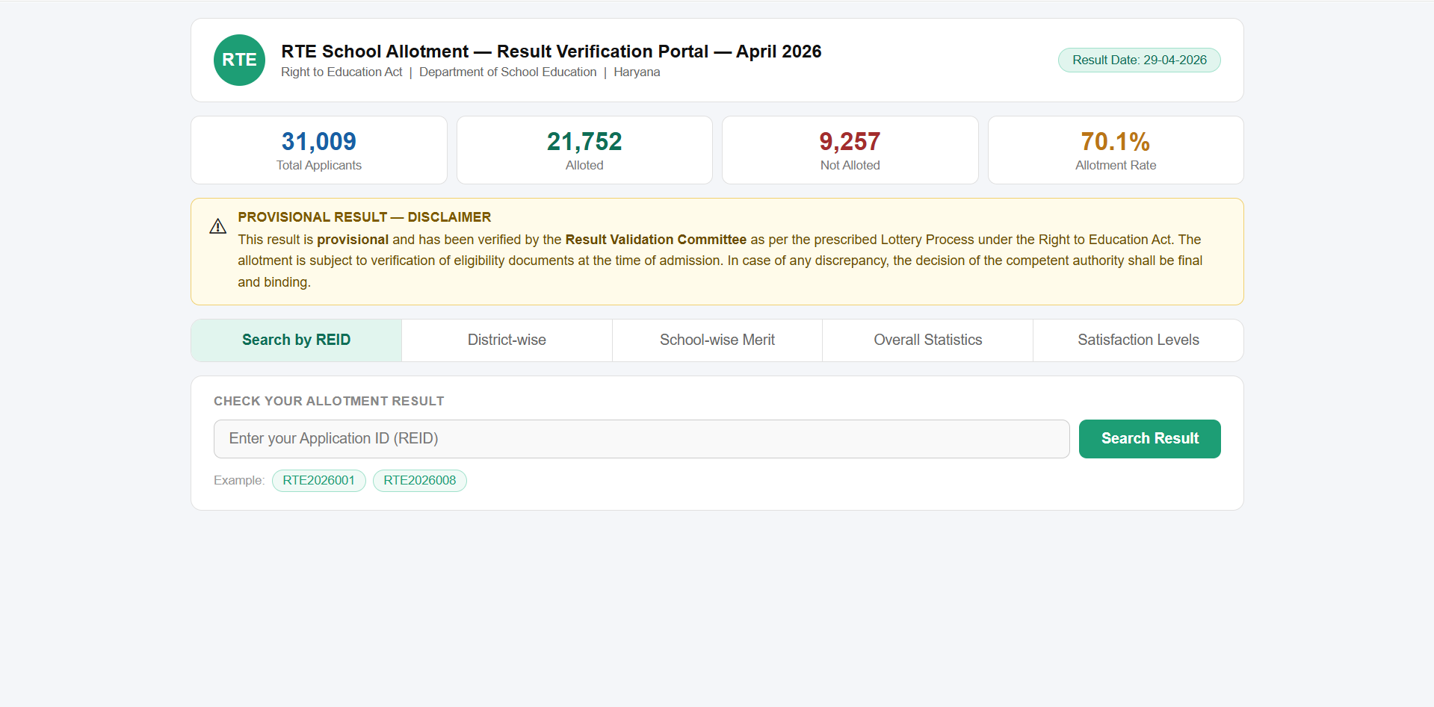This screenshot has height=707, width=1434.
Task: Click the green RTE logo circle
Action: [x=239, y=60]
